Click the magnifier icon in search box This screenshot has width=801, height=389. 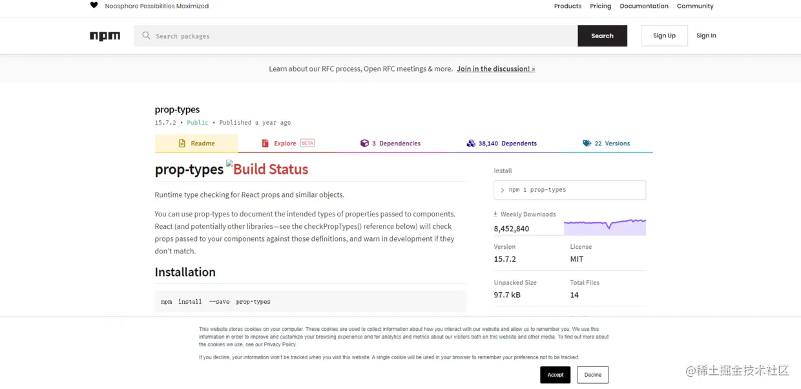point(147,36)
